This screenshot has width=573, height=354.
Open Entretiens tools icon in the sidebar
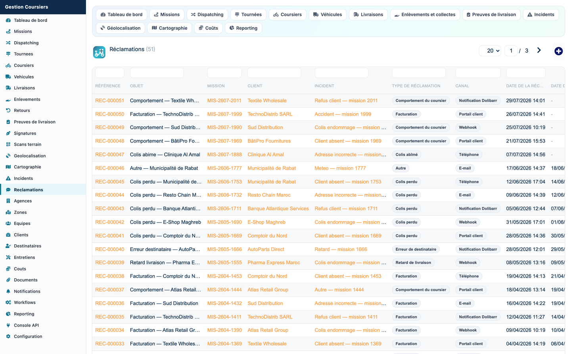click(8, 257)
